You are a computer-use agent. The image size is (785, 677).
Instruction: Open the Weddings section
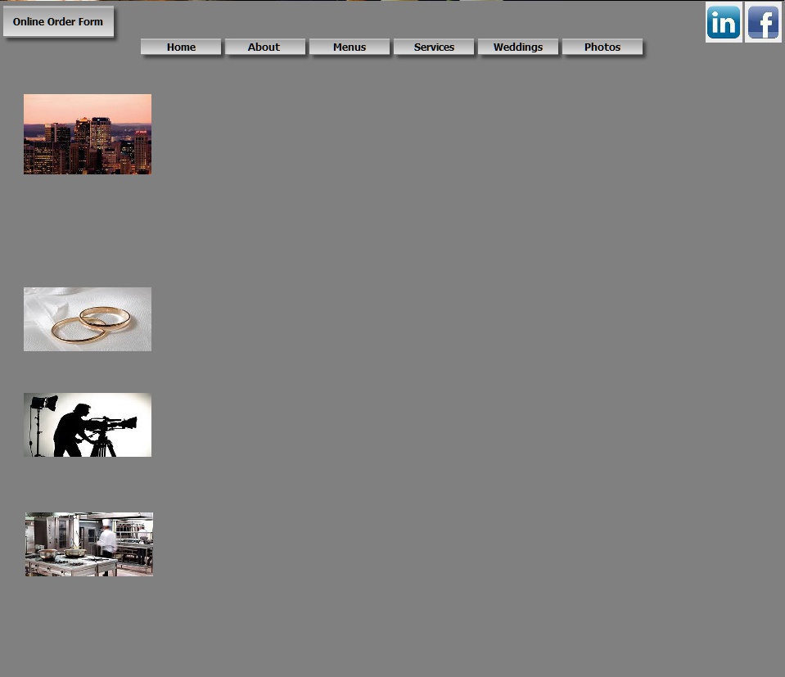click(x=518, y=47)
